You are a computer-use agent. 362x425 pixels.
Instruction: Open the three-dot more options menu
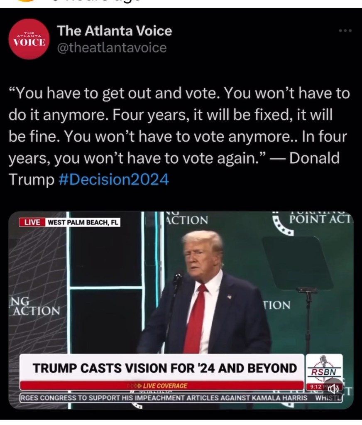[345, 31]
